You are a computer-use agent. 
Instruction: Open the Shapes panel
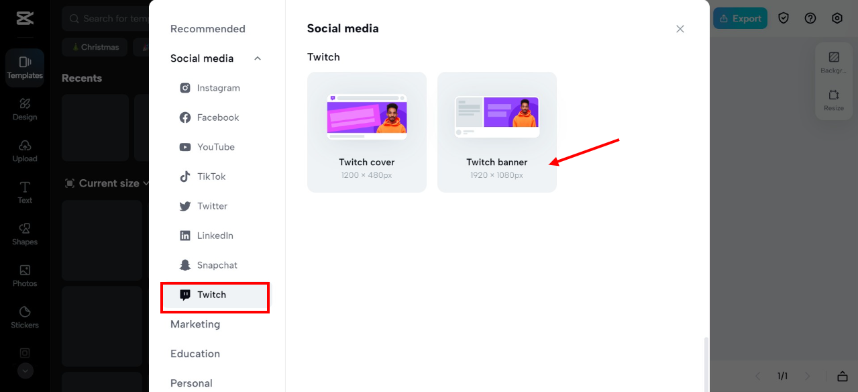(x=25, y=234)
